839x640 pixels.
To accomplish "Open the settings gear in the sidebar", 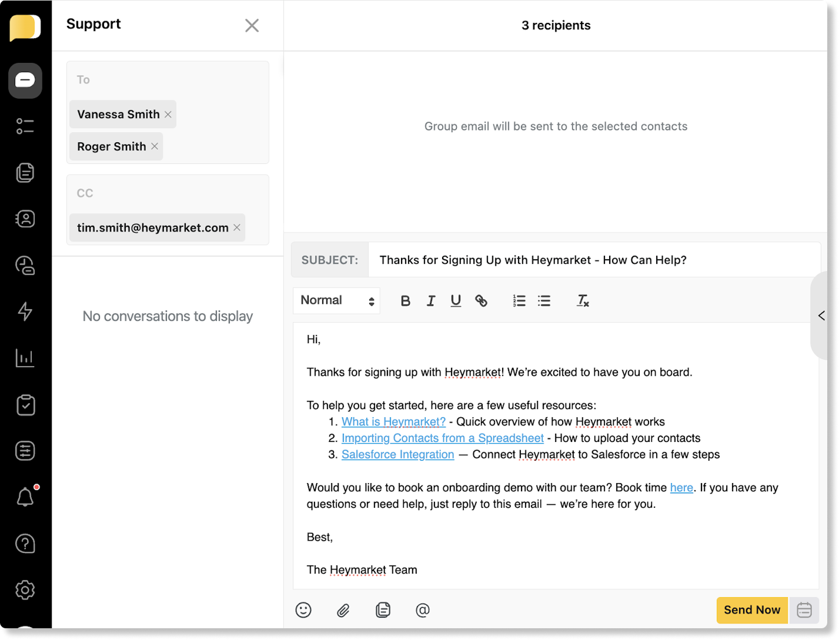I will 25,589.
